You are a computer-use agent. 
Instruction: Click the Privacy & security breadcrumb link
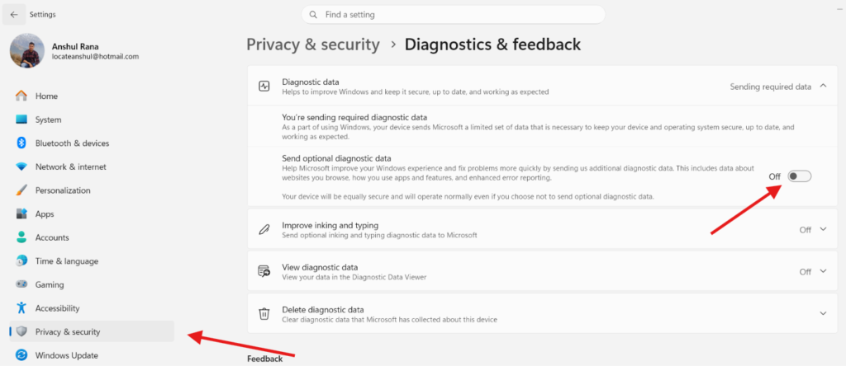[313, 45]
